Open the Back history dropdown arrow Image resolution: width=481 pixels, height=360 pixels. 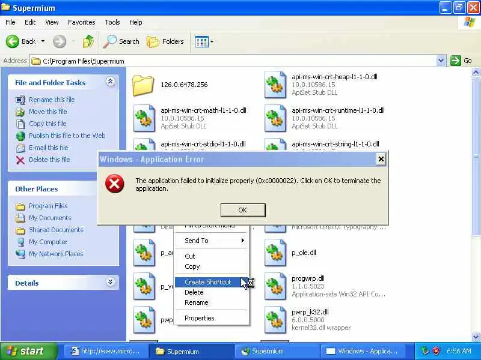coord(43,41)
